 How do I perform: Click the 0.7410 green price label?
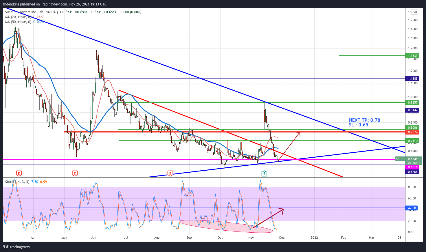click(413, 141)
